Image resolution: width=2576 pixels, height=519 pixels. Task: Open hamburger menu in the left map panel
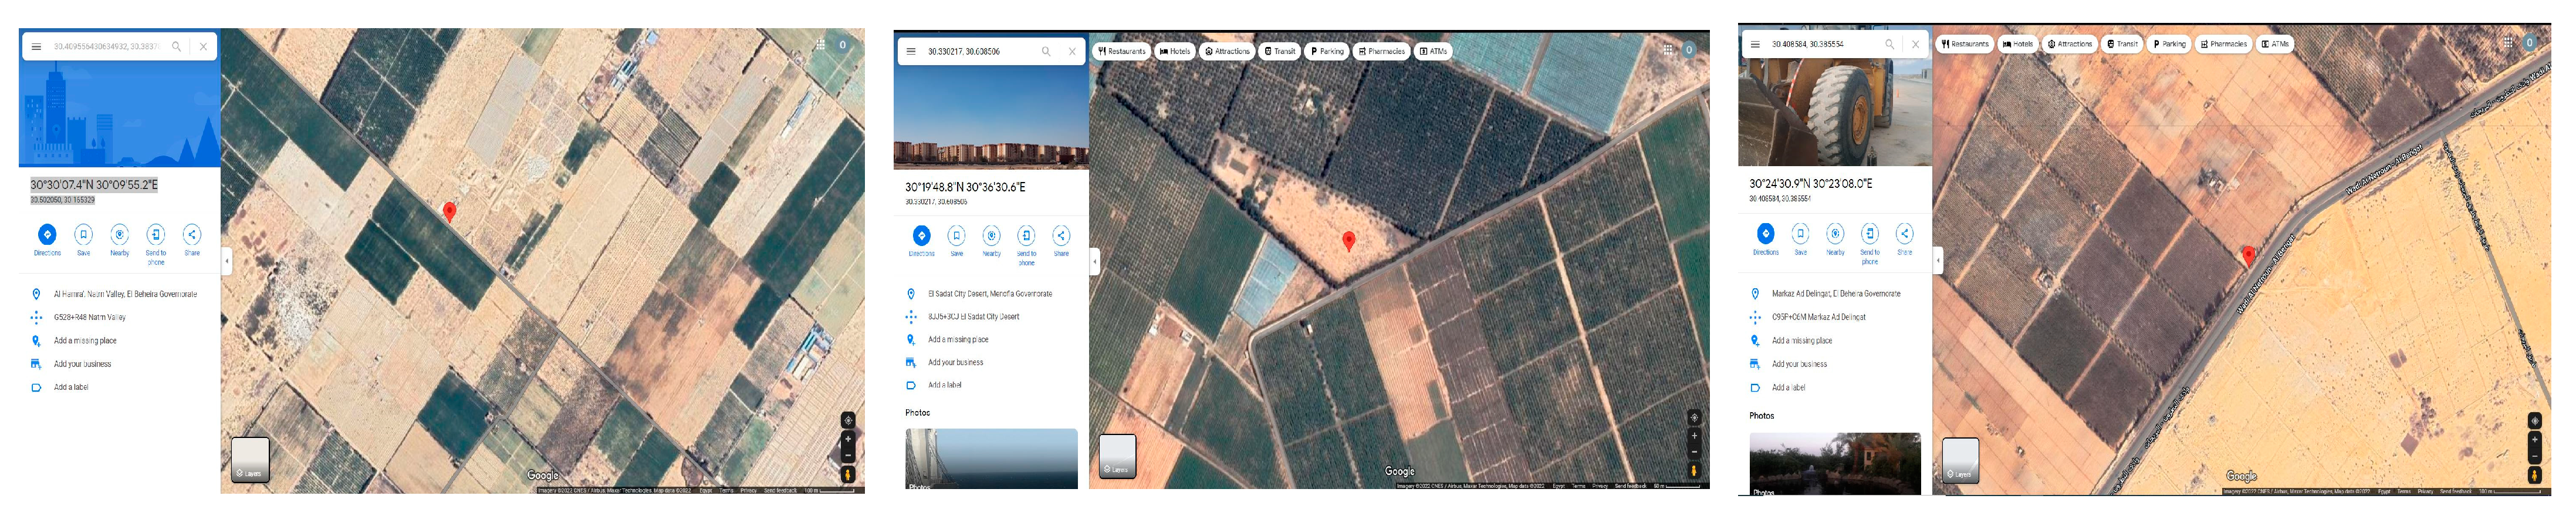tap(36, 47)
